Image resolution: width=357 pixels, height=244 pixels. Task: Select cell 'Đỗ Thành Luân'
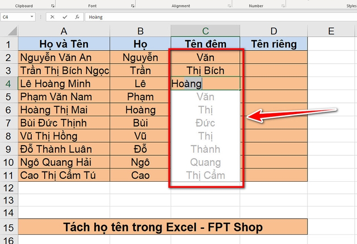pyautogui.click(x=64, y=149)
